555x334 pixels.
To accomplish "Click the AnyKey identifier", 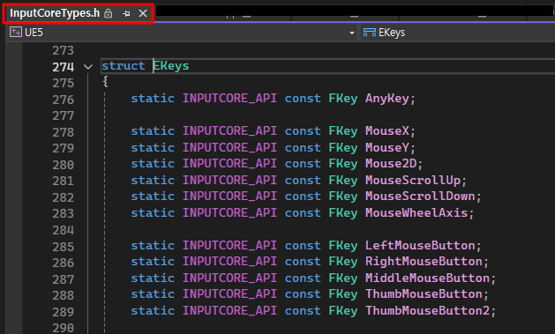I will [x=386, y=98].
